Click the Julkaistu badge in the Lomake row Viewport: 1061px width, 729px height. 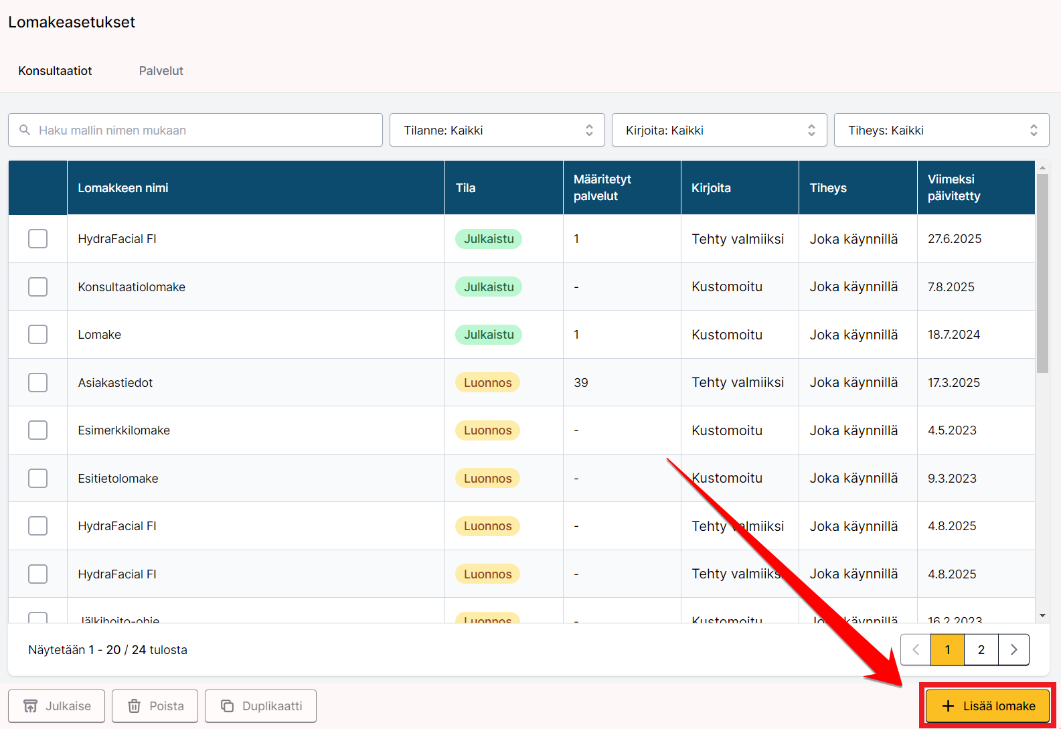click(489, 335)
